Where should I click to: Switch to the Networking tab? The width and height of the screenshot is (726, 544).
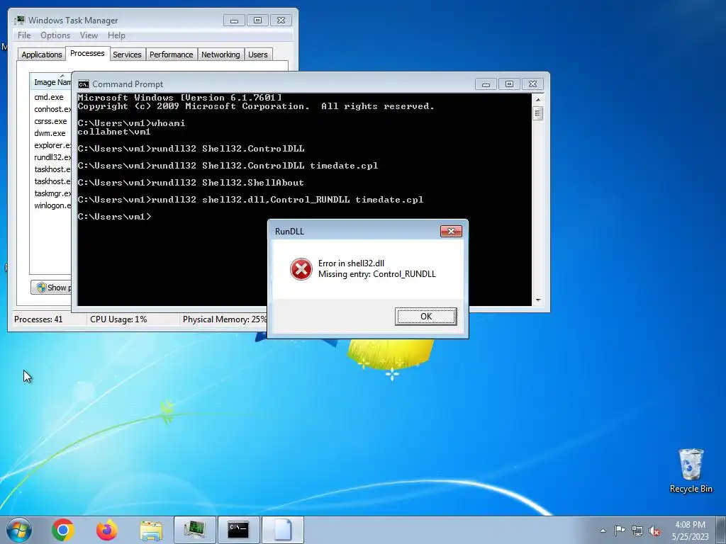[x=220, y=55]
